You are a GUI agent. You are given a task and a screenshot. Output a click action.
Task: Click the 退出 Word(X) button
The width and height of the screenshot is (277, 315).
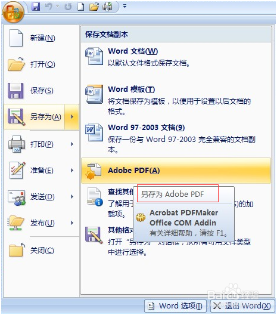click(x=242, y=306)
